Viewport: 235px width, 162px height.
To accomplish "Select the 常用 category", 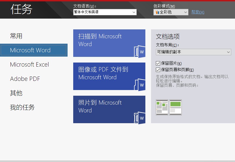I will [x=16, y=36].
